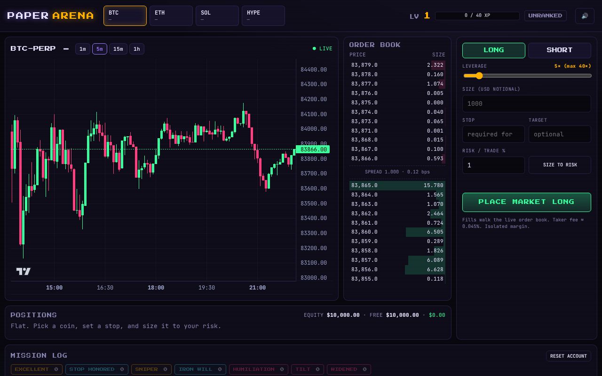The width and height of the screenshot is (602, 376).
Task: Click ask price 83,879.0 row
Action: [x=397, y=65]
